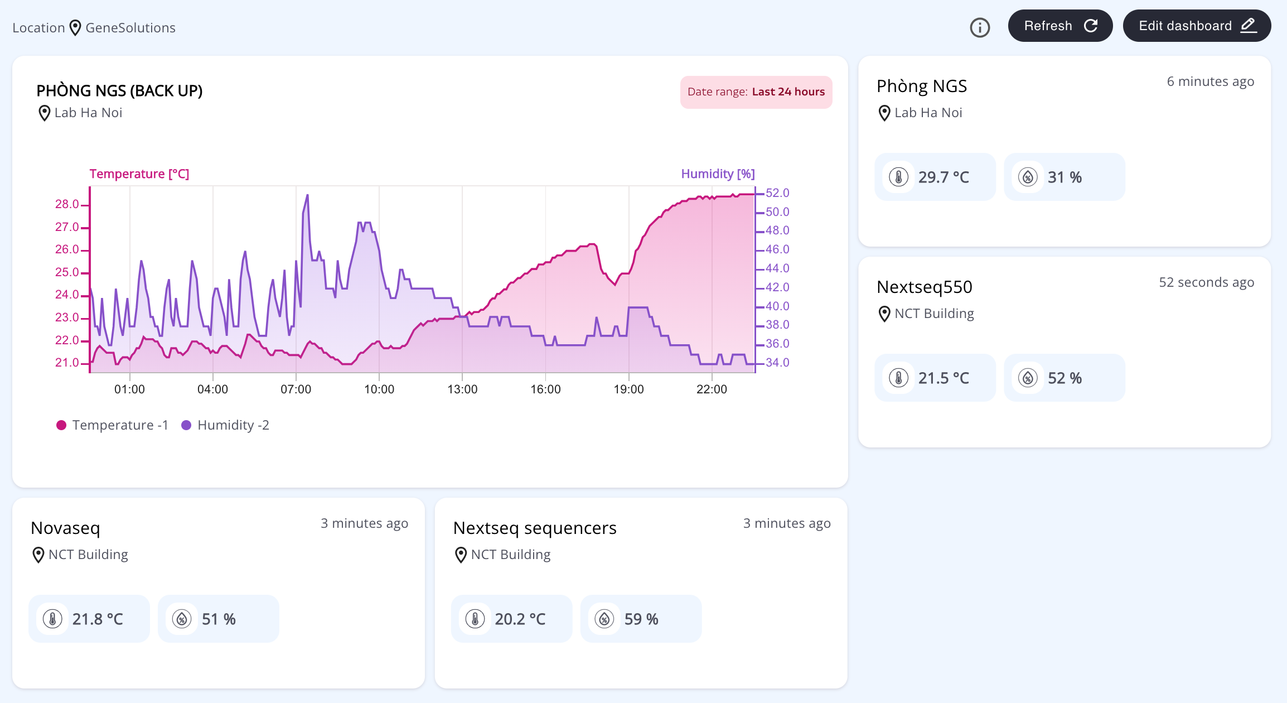Click the 21.8 °C temperature value

point(98,619)
